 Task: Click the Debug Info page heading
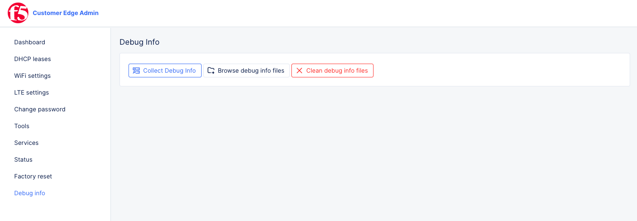click(139, 42)
